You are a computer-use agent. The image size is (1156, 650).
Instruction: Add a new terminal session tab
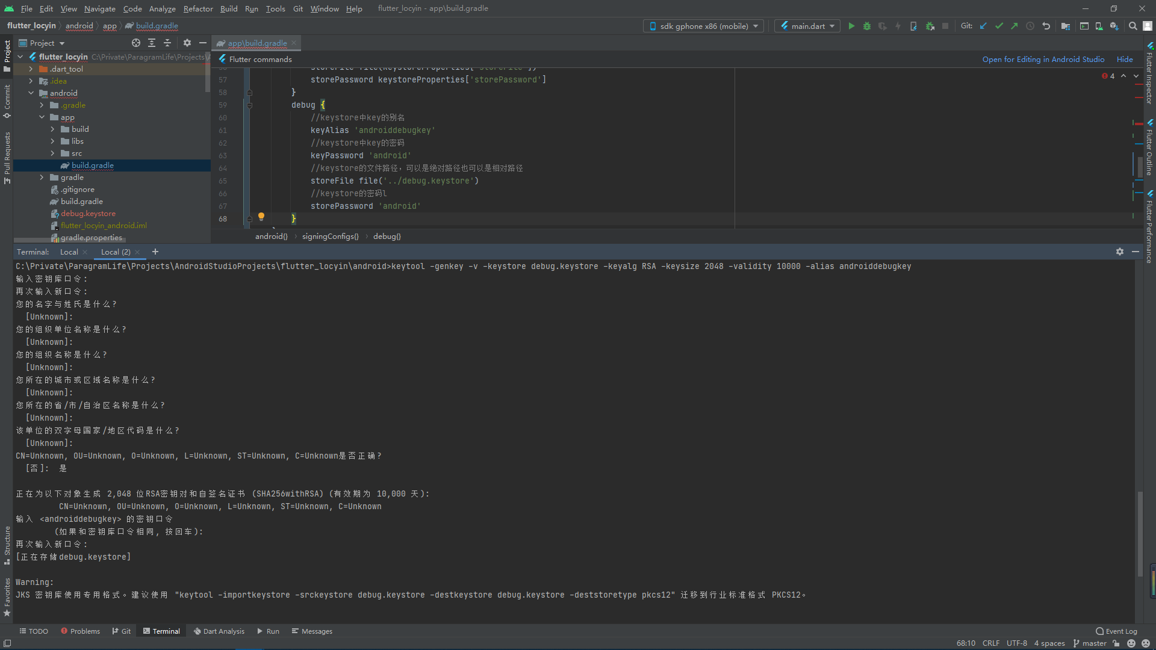[x=155, y=252]
